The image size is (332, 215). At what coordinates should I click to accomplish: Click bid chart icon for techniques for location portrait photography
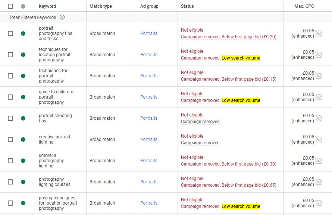[319, 55]
